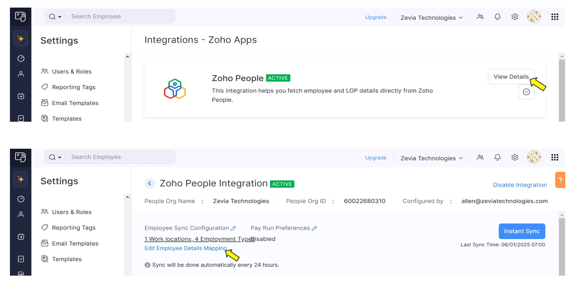
Task: Select sparkle Getting Started icon on Zoho People Integration sidebar
Action: [x=20, y=179]
